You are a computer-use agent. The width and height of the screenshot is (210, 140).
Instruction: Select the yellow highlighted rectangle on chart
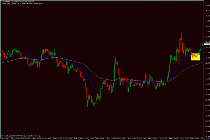click(x=196, y=57)
